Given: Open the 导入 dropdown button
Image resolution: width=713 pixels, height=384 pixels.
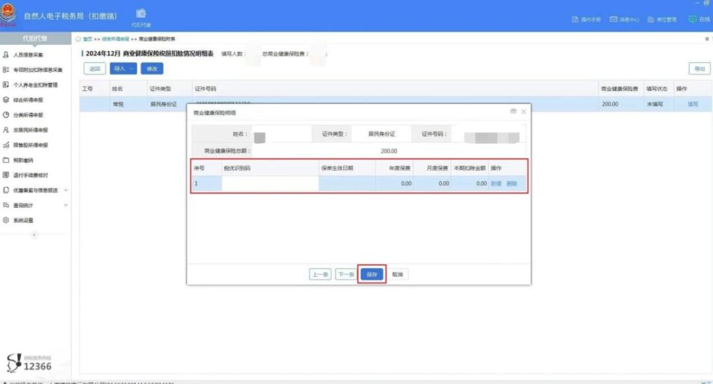Looking at the screenshot, I should (x=123, y=69).
